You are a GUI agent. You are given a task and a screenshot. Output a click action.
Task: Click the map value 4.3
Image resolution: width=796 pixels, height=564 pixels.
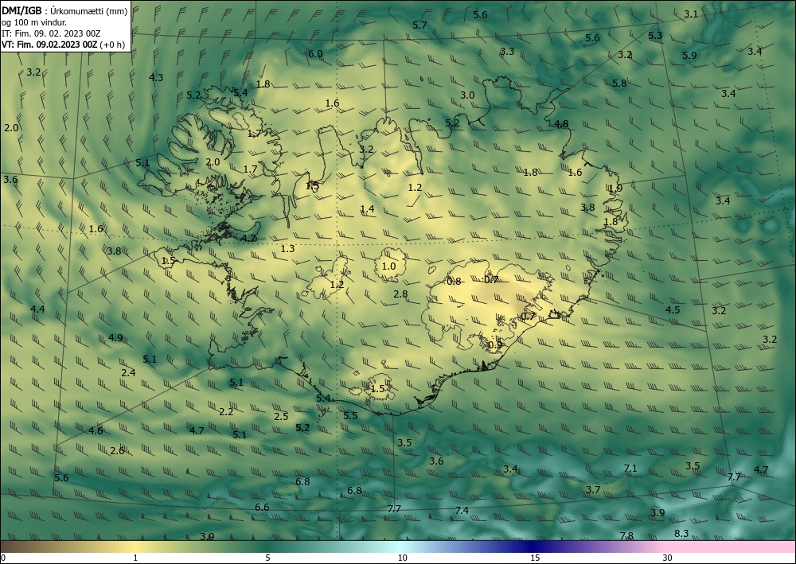tap(156, 78)
